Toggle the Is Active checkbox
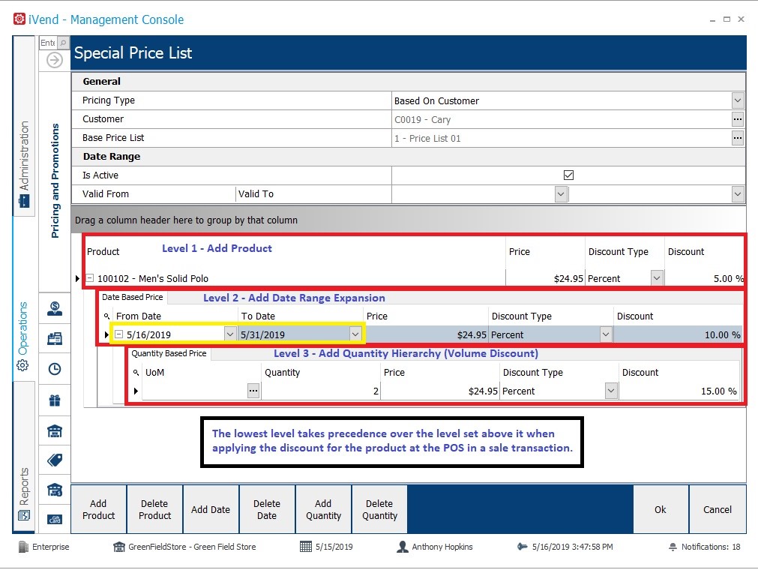This screenshot has width=758, height=570. coord(568,175)
